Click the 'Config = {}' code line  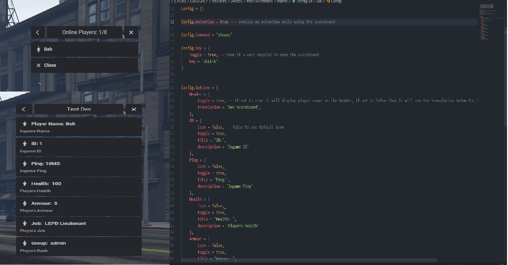pos(193,9)
